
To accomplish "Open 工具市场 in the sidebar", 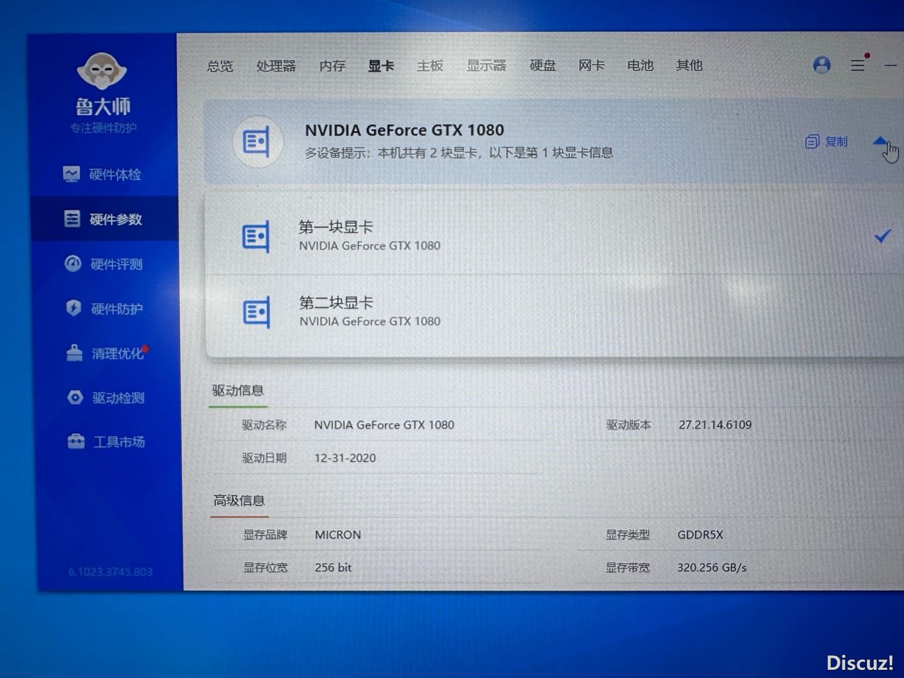I will 107,442.
